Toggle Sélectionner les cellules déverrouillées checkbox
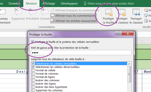The width and height of the screenshot is (151, 92). [33, 67]
